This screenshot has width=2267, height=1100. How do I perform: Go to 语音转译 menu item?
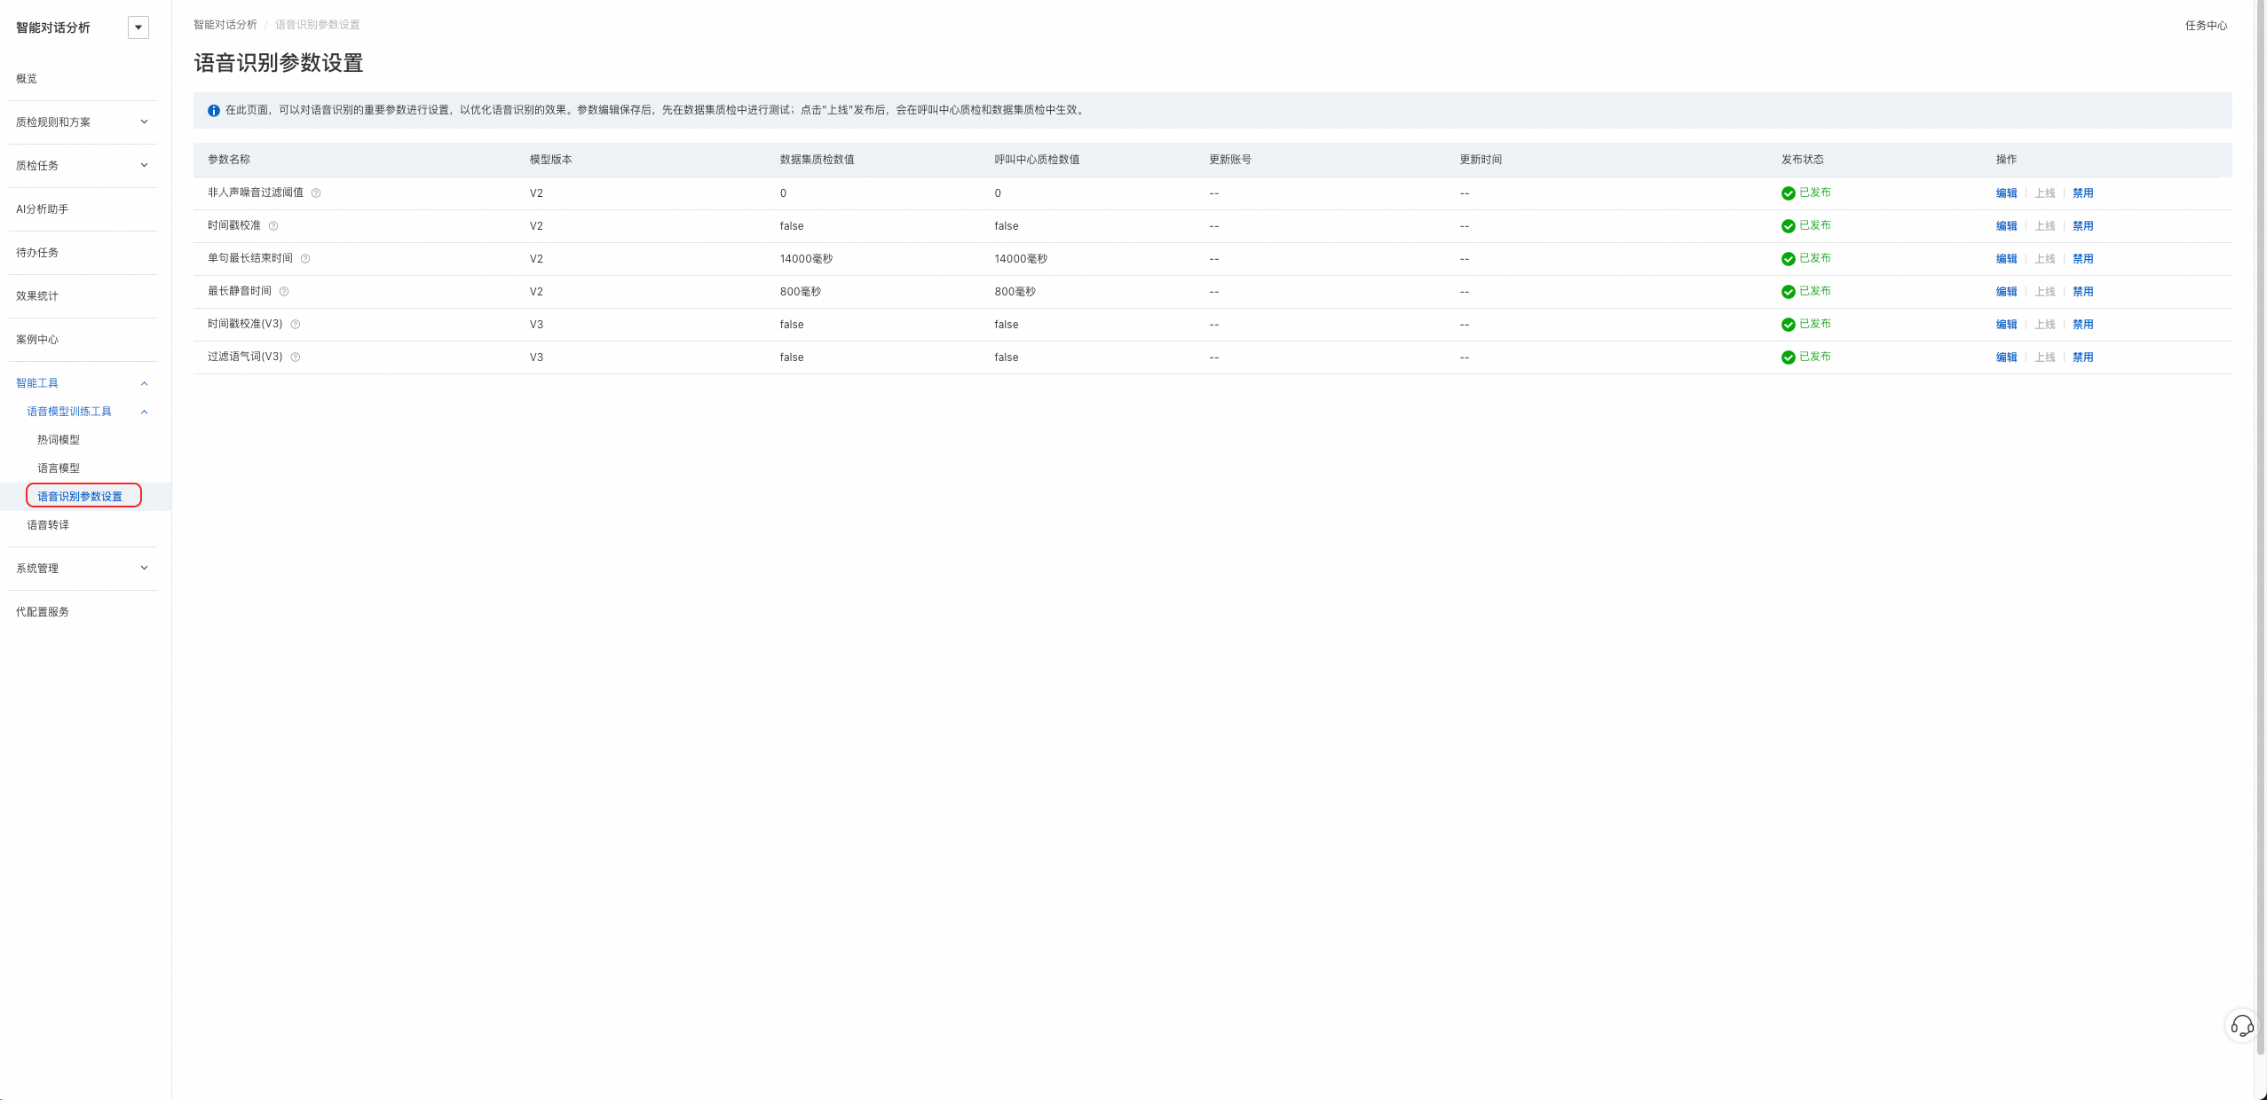pos(48,525)
